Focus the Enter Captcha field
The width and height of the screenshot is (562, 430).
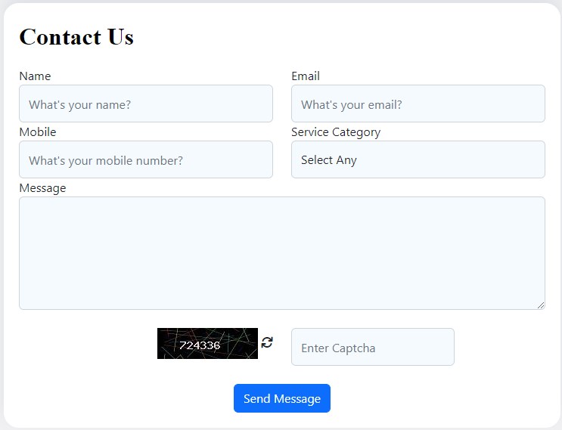click(x=372, y=348)
